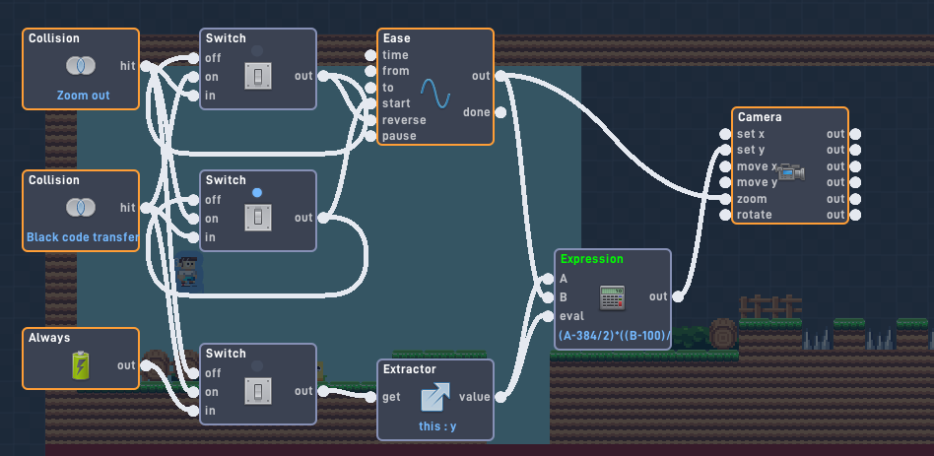934x456 pixels.
Task: Click the Ease node time input port
Action: (x=370, y=55)
